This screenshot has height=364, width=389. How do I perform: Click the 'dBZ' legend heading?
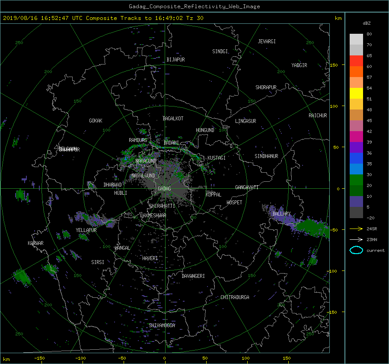point(367,23)
